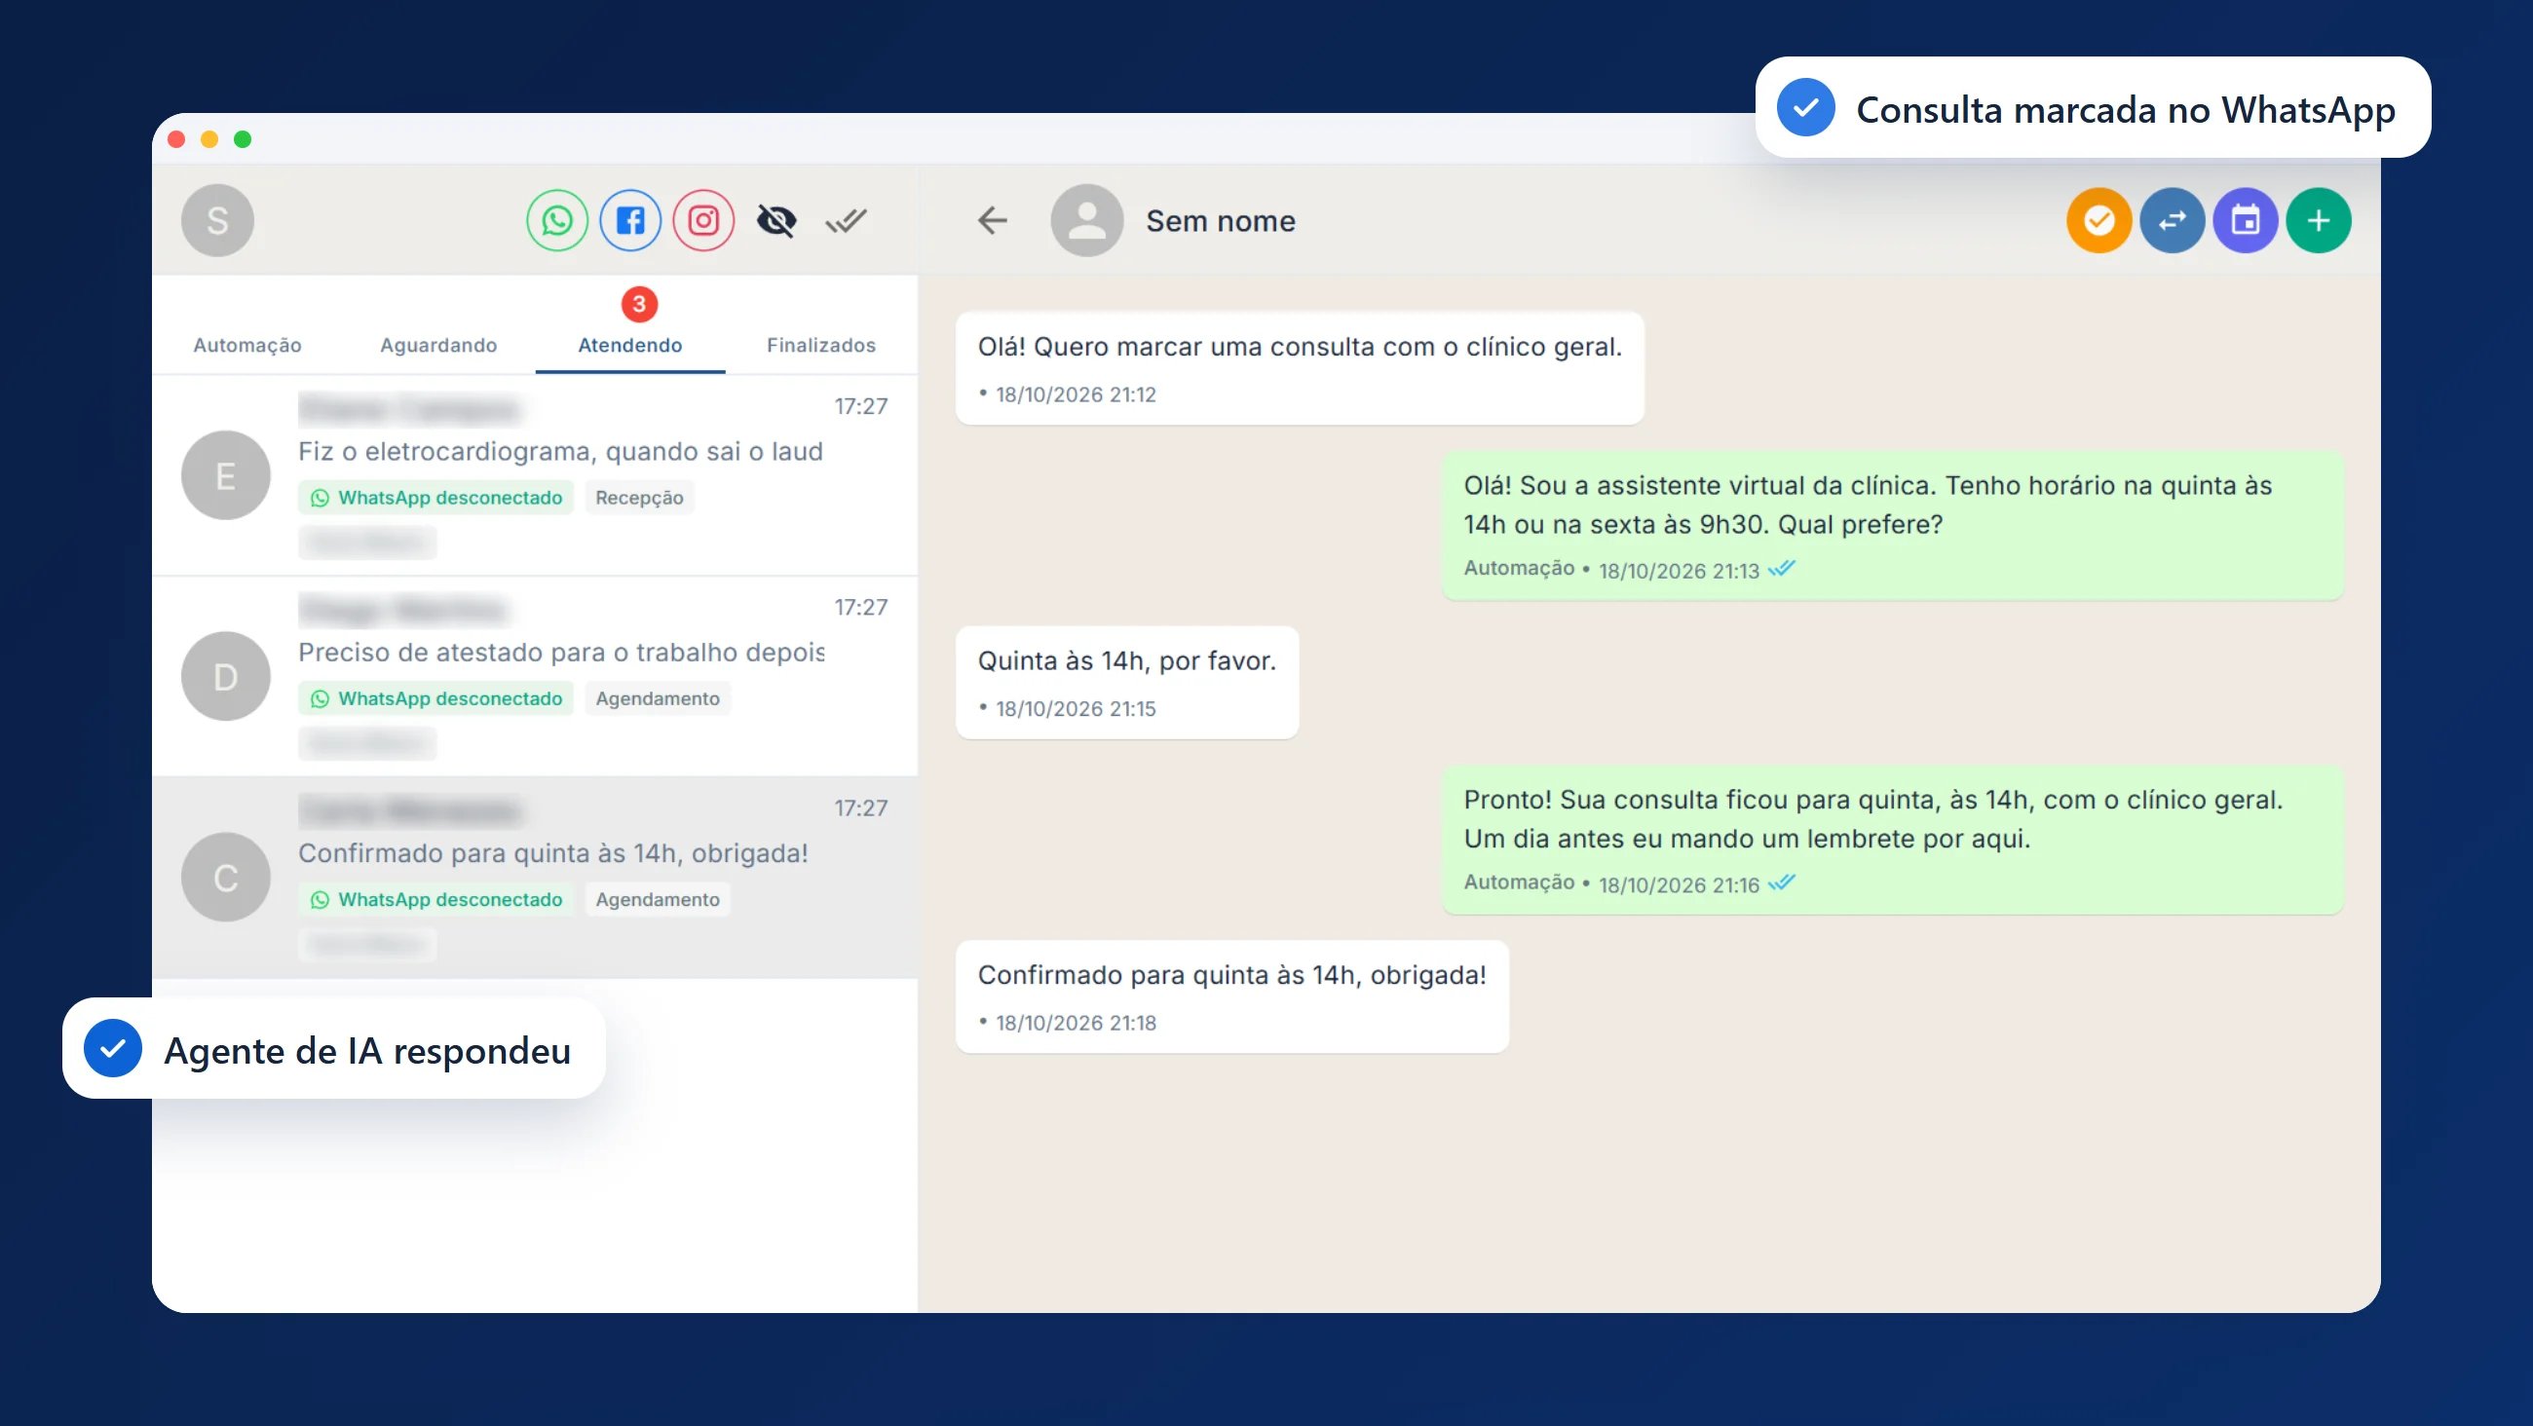Click the reply 'Olá! Sou a assistente virtual'
This screenshot has width=2533, height=1426.
(x=1893, y=525)
